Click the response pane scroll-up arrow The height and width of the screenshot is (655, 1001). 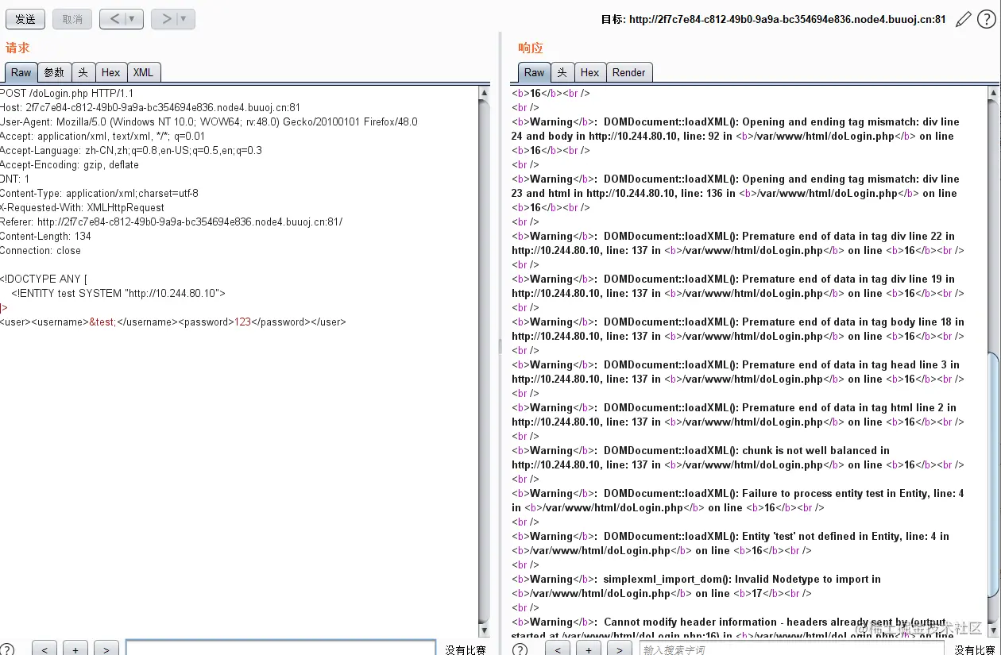click(x=993, y=93)
